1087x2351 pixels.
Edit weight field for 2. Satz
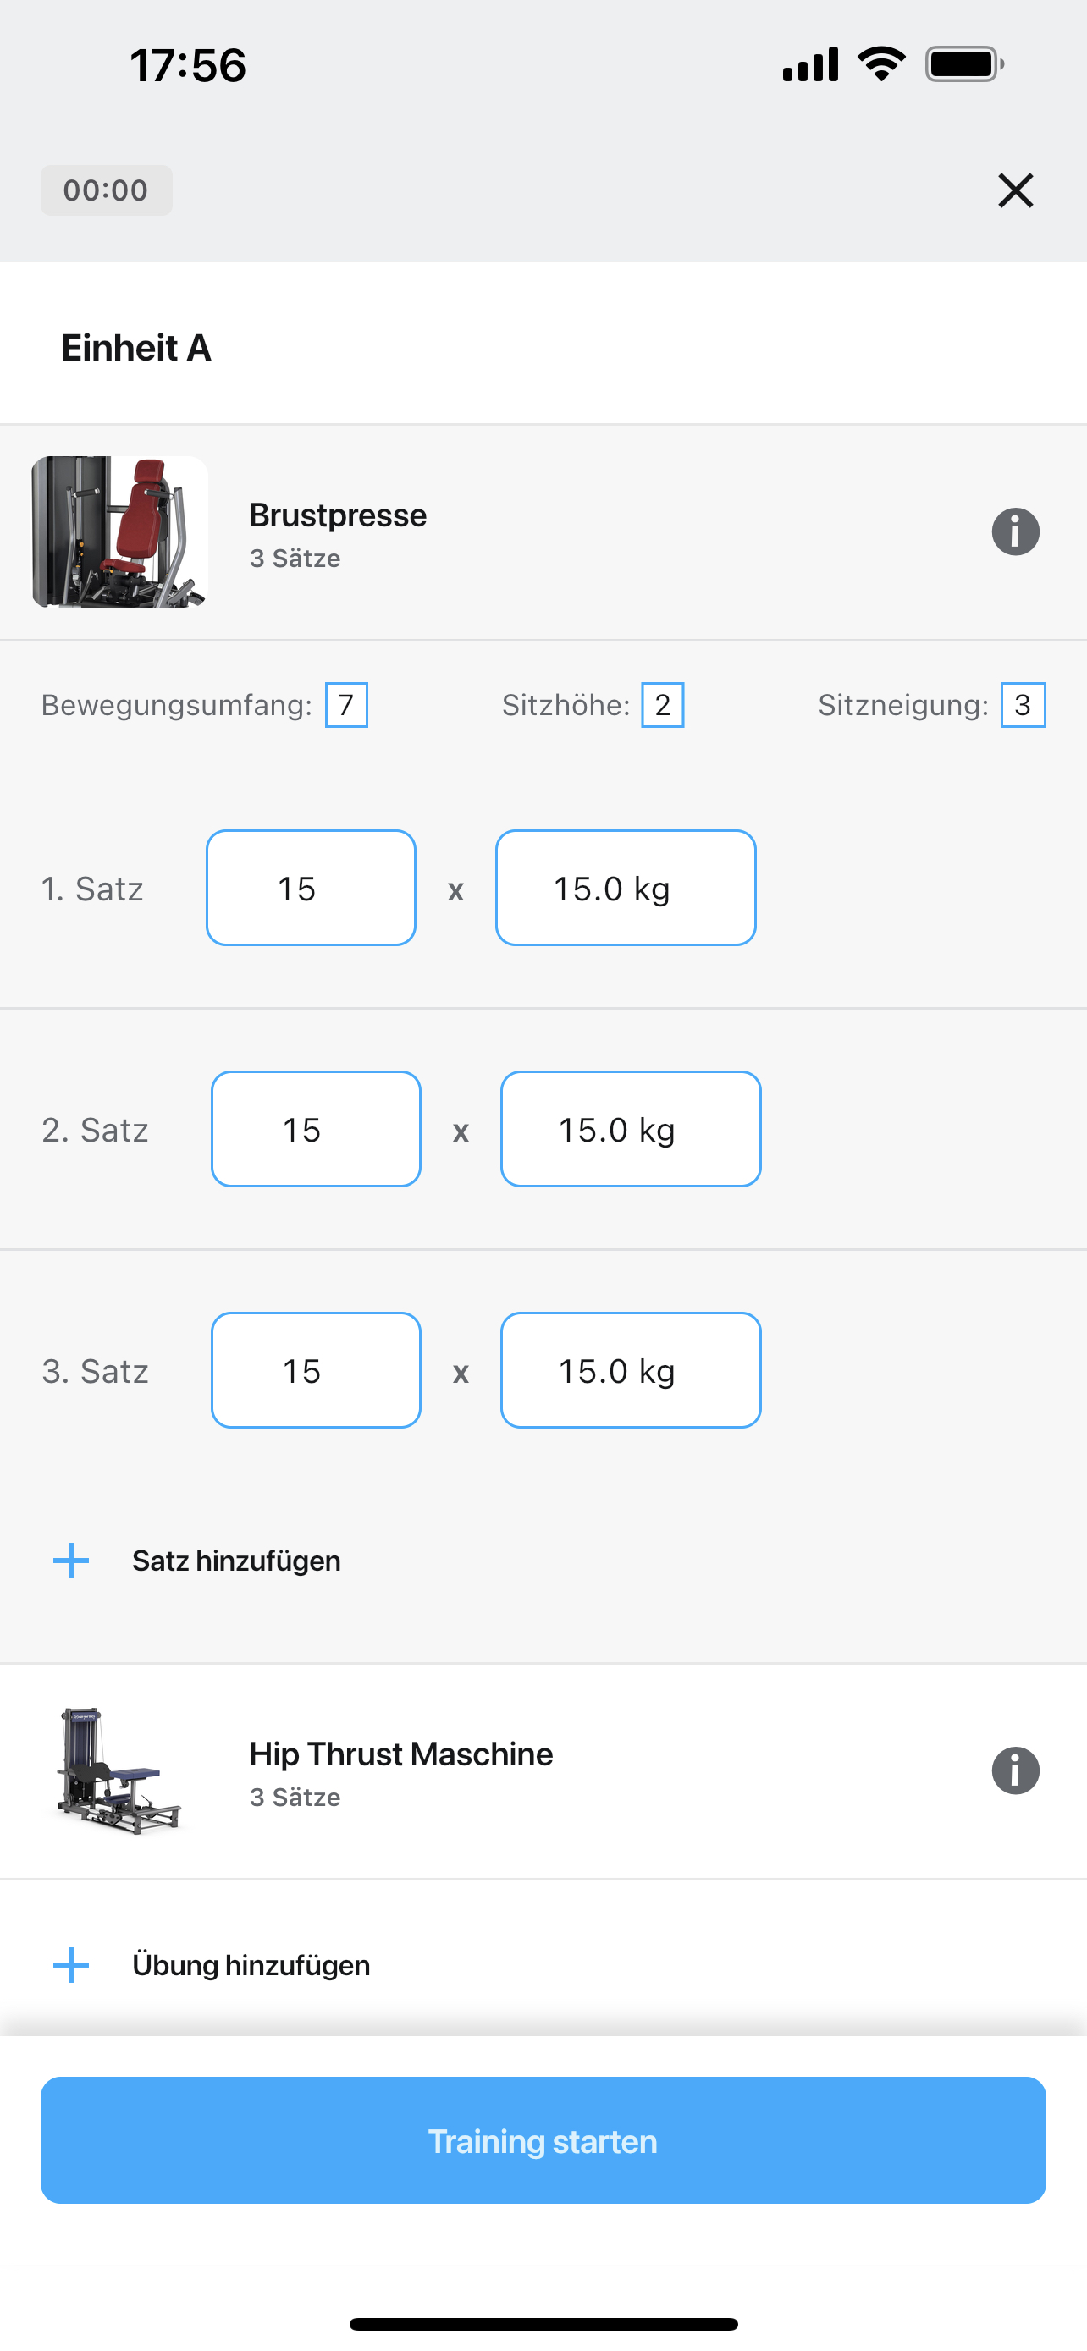[x=631, y=1129]
